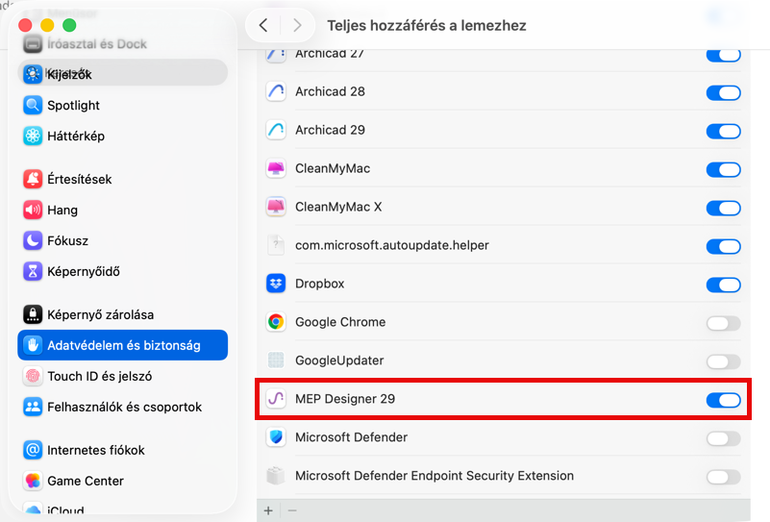Click the Képernyőidő hourglass icon
This screenshot has width=770, height=522.
coord(33,271)
